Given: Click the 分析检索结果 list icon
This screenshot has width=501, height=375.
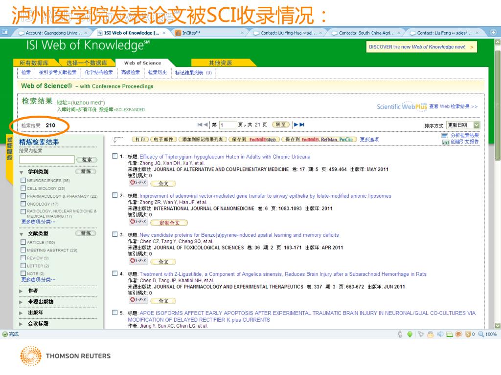Looking at the screenshot, I should pos(445,136).
